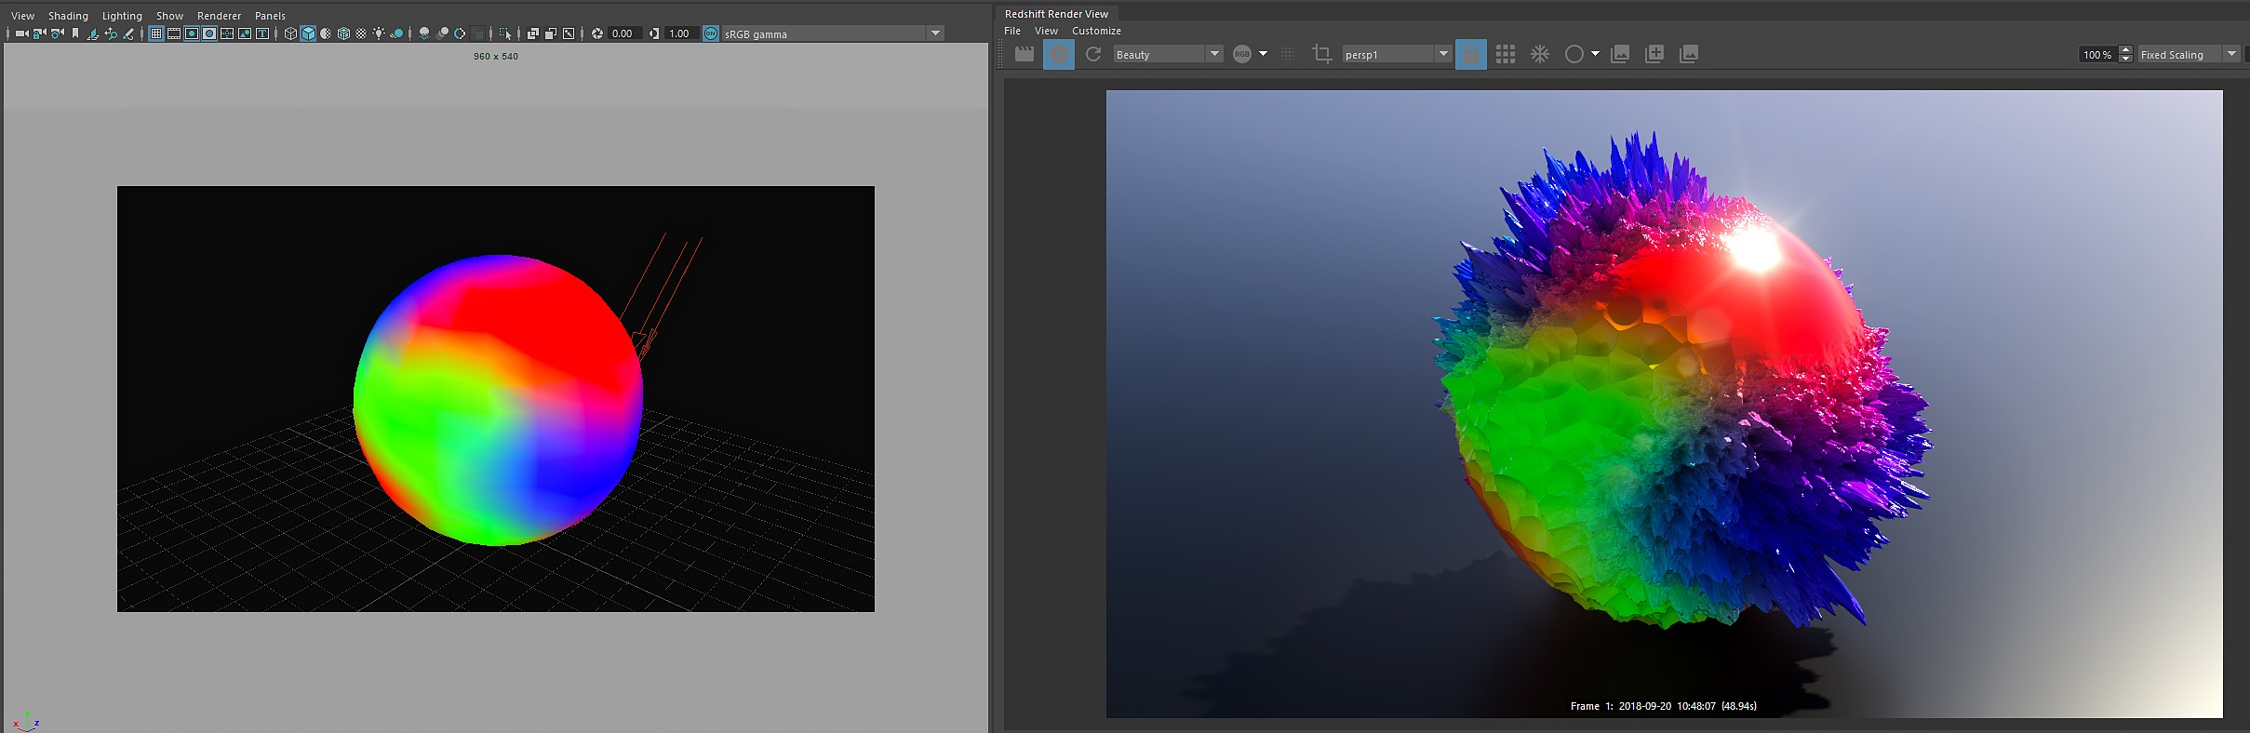Click the Image Plane icon

pos(93,33)
